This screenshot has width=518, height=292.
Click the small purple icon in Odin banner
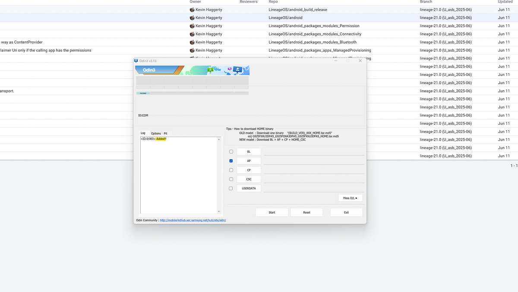229,68
